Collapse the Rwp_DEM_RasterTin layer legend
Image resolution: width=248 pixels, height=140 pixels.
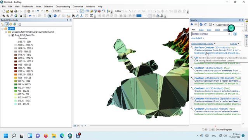tap(9, 35)
